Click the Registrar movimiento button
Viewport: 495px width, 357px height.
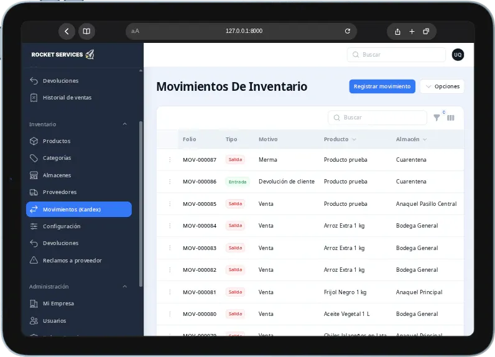click(382, 86)
